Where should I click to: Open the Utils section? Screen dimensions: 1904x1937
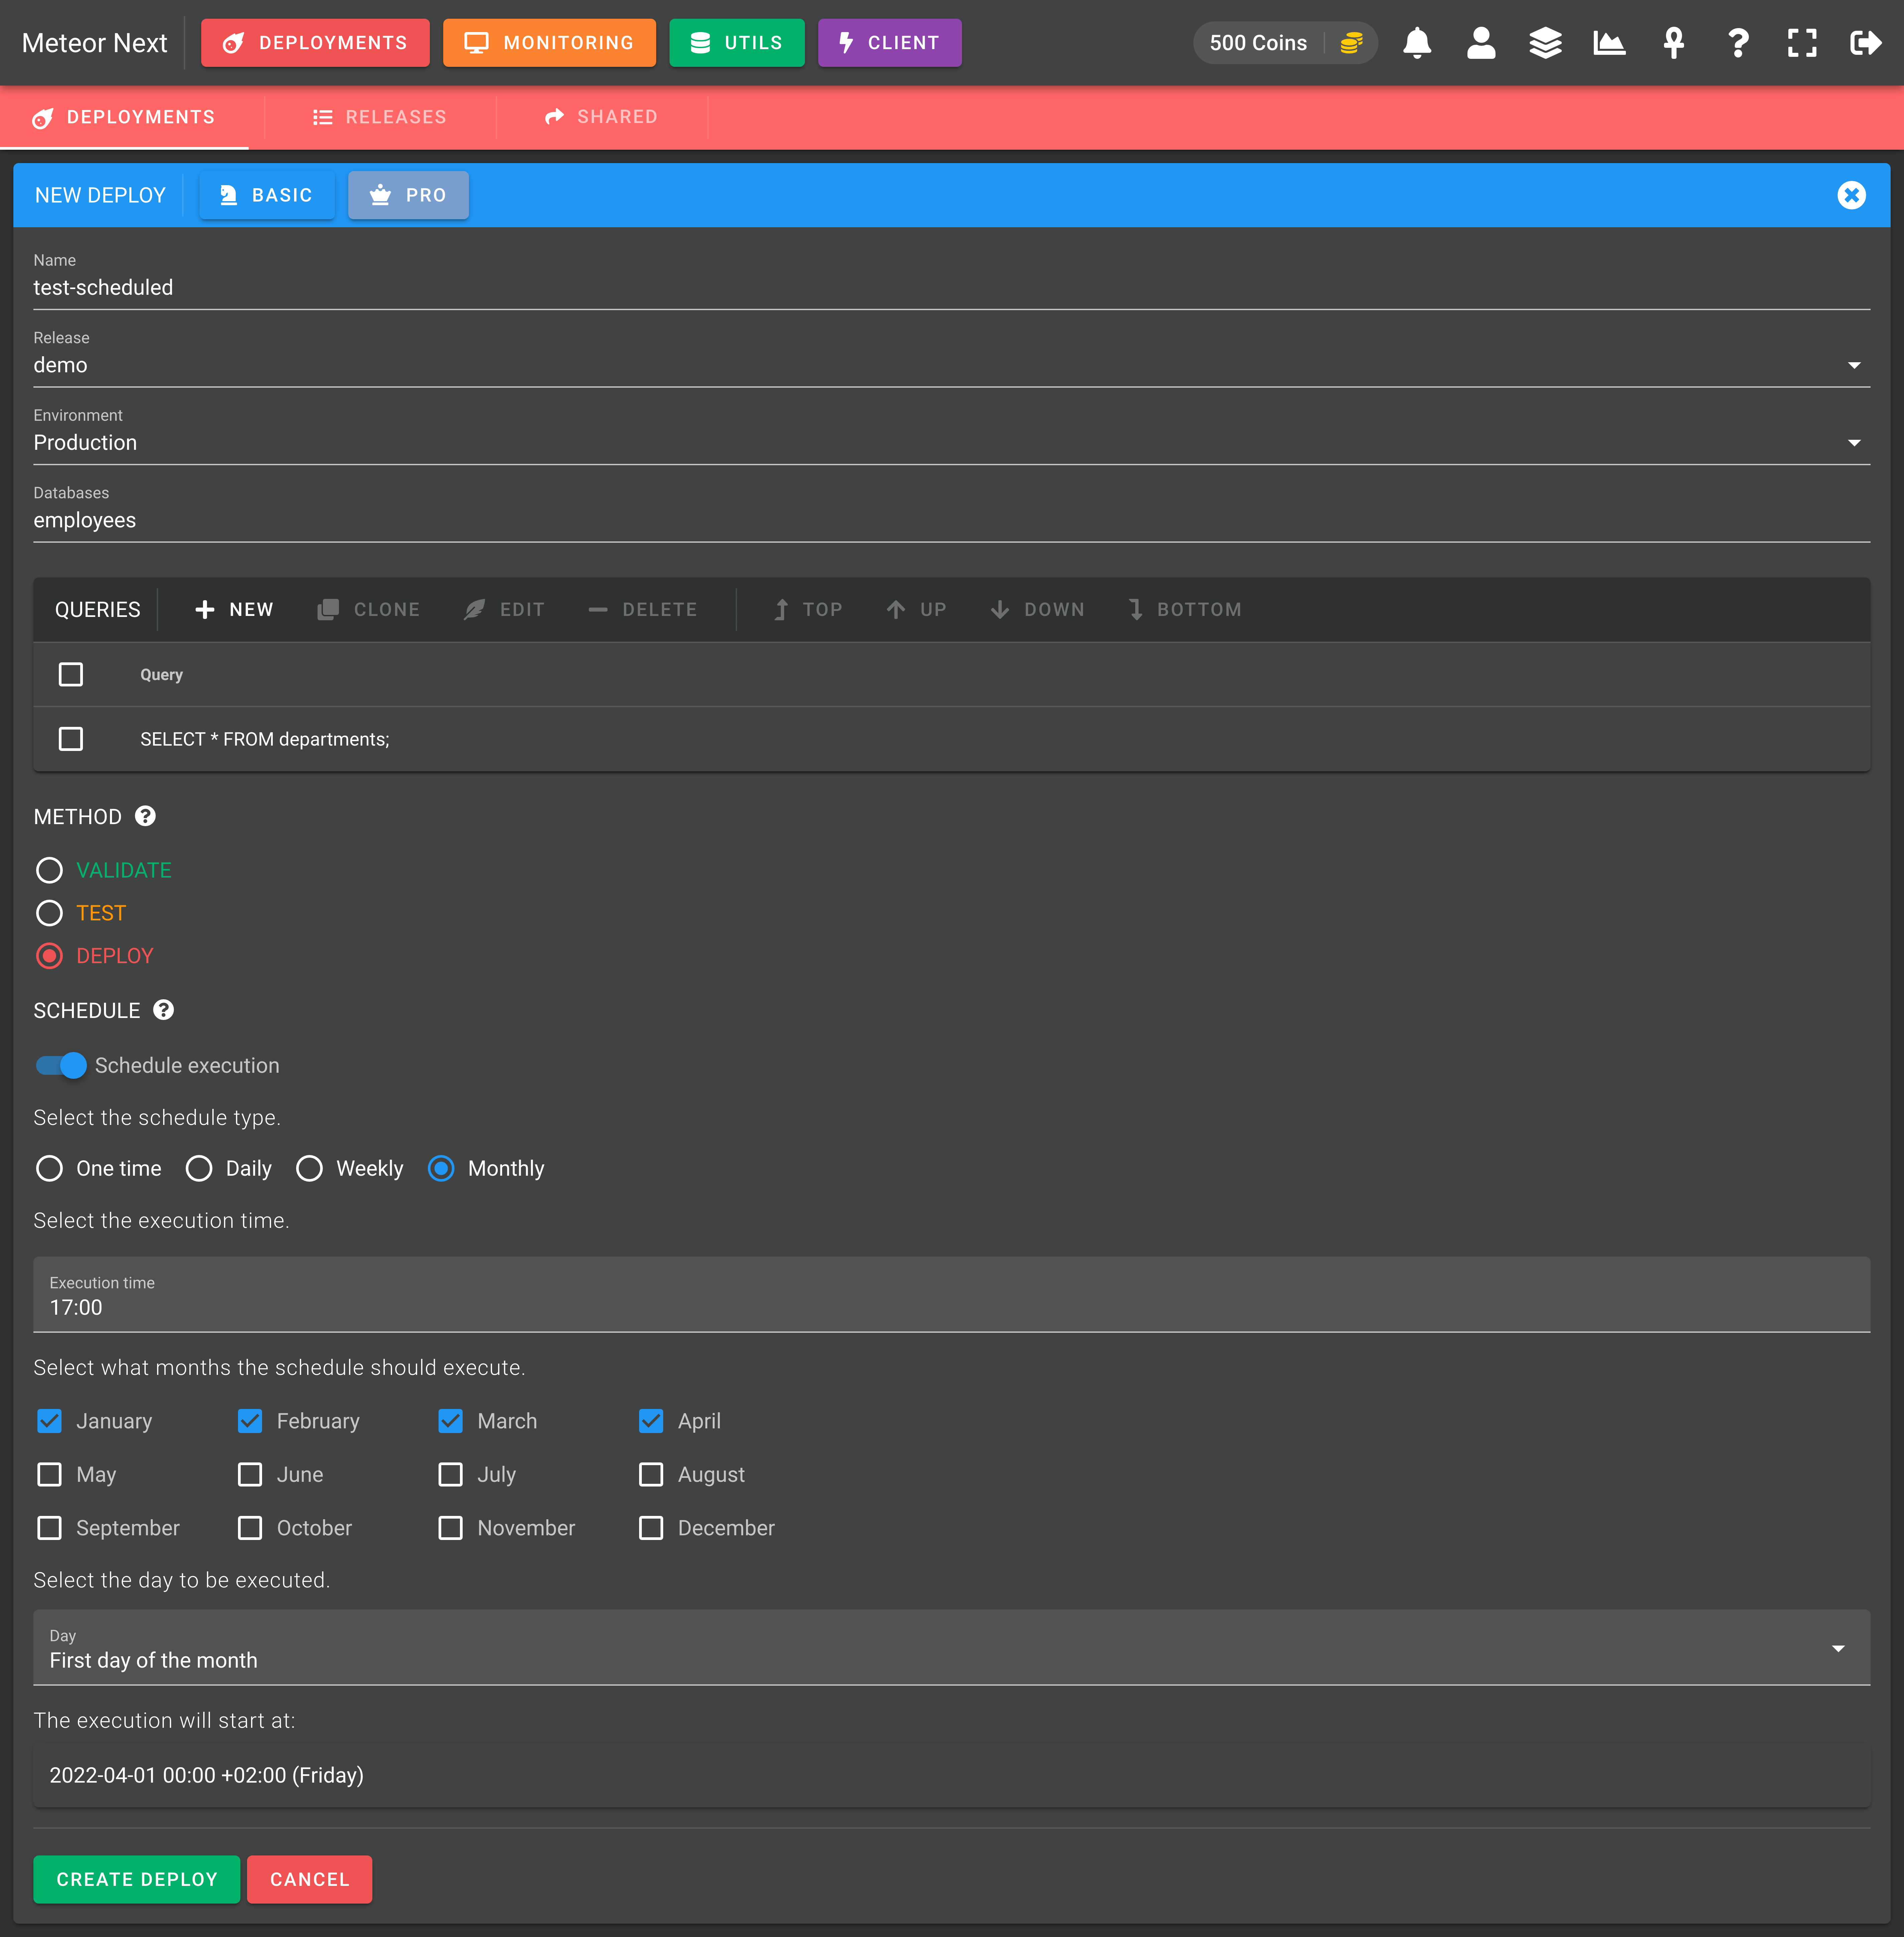click(x=737, y=43)
